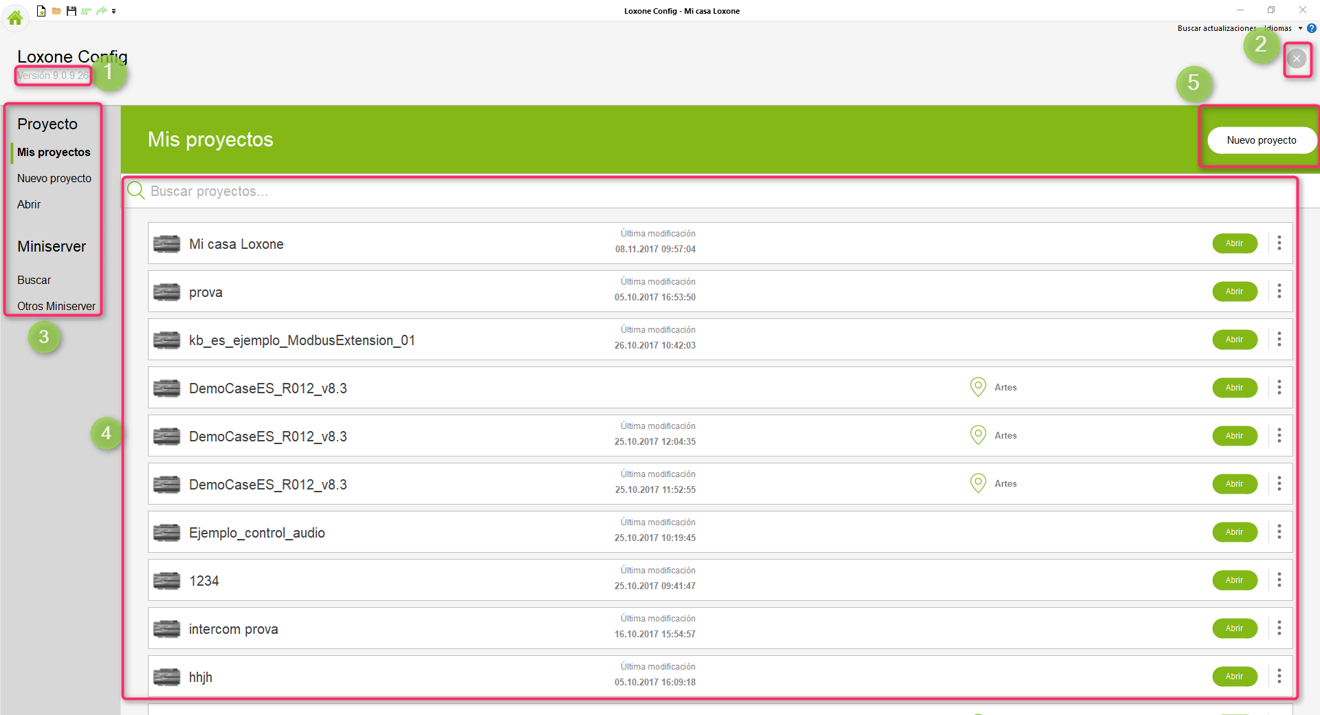Select Mis proyectos in the sidebar
1320x715 pixels.
pyautogui.click(x=54, y=152)
